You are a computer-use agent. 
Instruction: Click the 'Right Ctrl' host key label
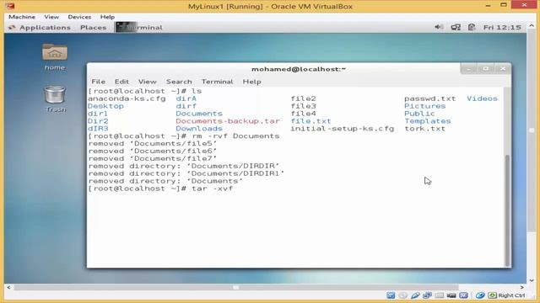[x=512, y=295]
